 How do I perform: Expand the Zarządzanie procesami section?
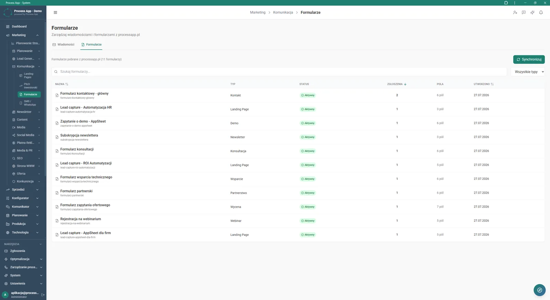coord(41,267)
